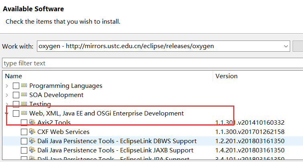Click version 1.1.300.v201701262158

[250, 132]
